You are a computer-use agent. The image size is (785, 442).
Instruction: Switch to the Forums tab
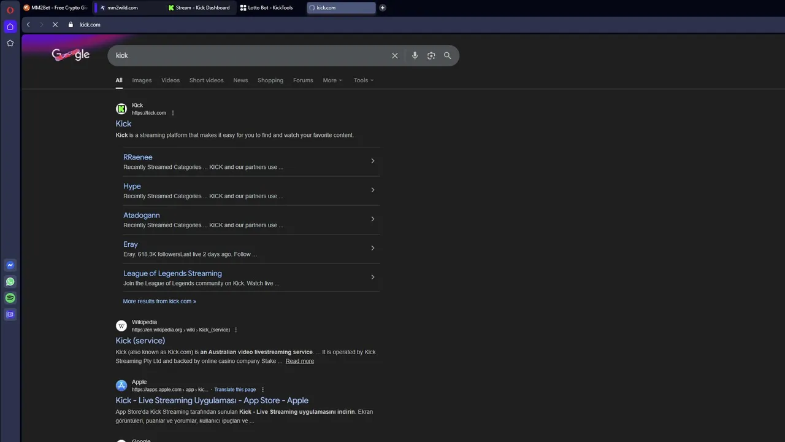point(303,80)
